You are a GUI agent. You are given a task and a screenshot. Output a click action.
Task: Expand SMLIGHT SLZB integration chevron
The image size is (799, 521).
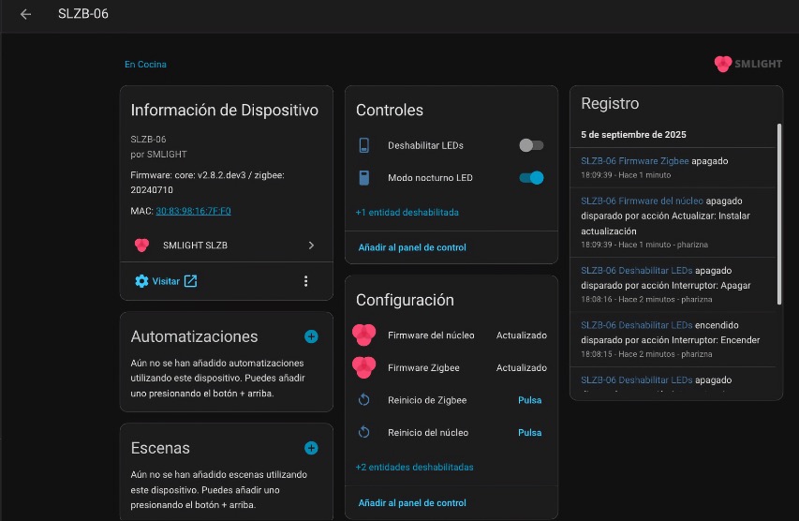click(x=311, y=246)
